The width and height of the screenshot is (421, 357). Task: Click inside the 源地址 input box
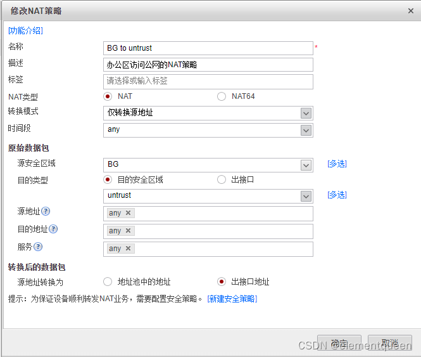click(x=208, y=214)
